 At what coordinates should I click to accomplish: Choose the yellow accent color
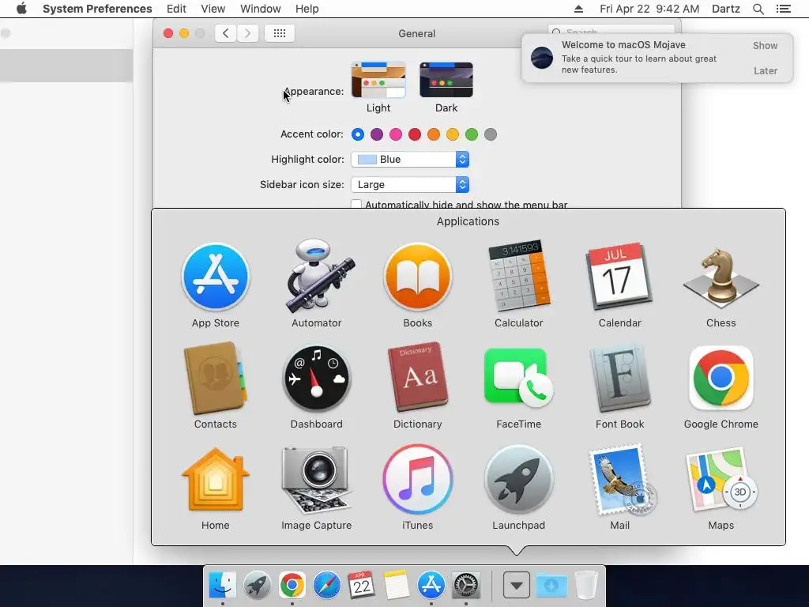(x=453, y=134)
